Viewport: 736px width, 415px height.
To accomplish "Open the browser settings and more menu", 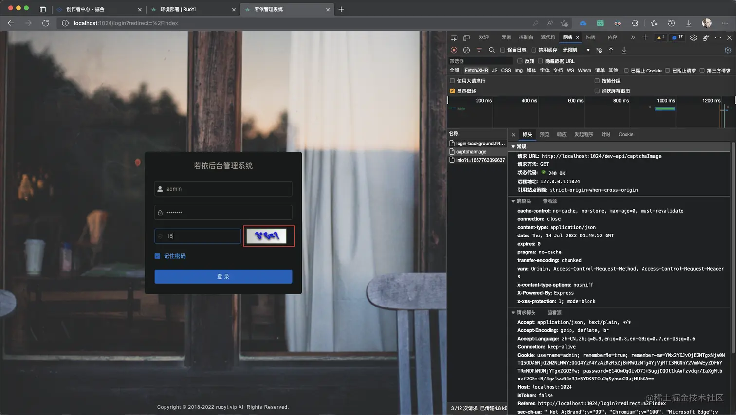I will pyautogui.click(x=725, y=23).
